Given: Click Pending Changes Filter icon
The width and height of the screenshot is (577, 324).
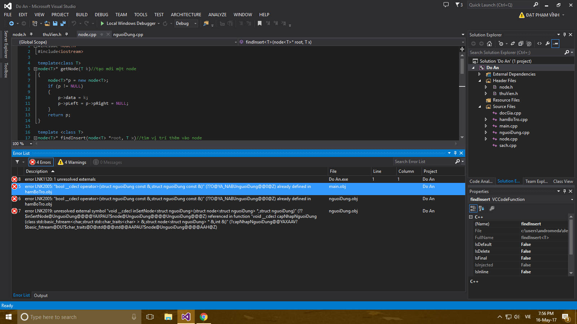Looking at the screenshot, I should (x=501, y=44).
